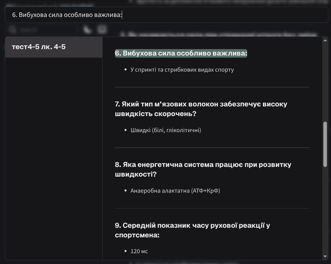This screenshot has width=331, height=264.
Task: Click the scroll up arrow in results
Action: pos(325,40)
